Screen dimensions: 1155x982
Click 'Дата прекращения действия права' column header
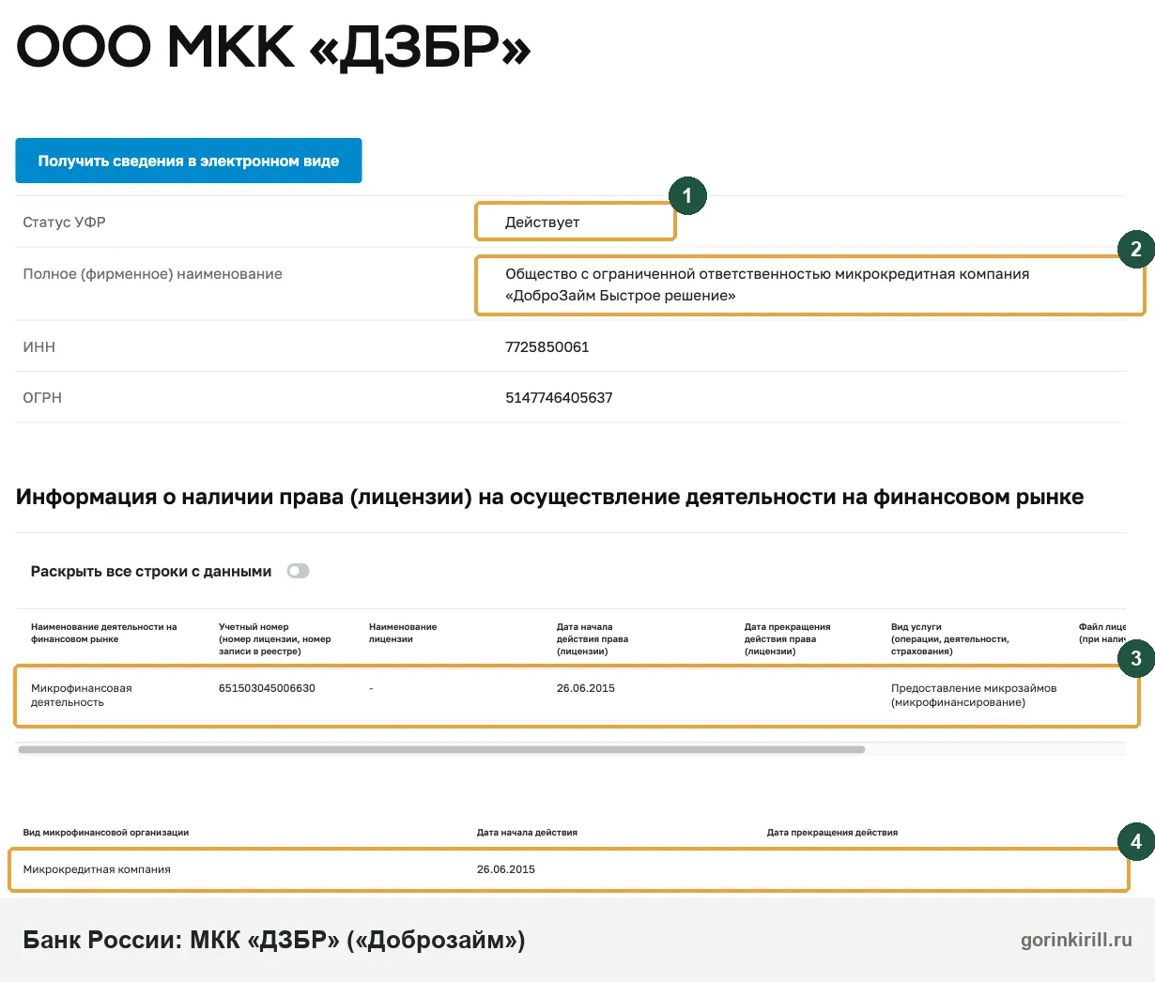pyautogui.click(x=788, y=638)
